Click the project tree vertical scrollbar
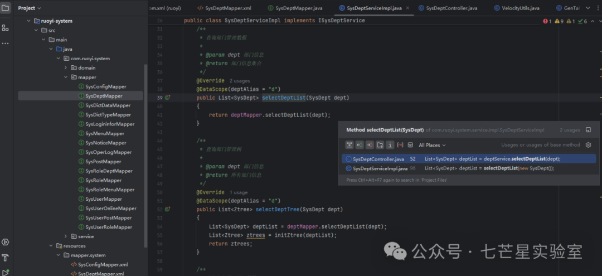 point(145,156)
